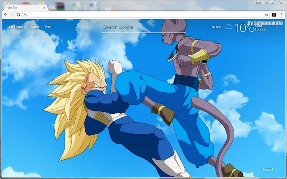Select the New Tab tab
The image size is (287, 179).
tap(25, 8)
